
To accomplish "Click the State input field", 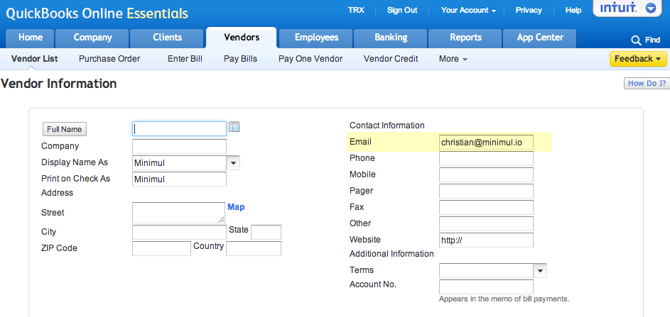I will [266, 233].
